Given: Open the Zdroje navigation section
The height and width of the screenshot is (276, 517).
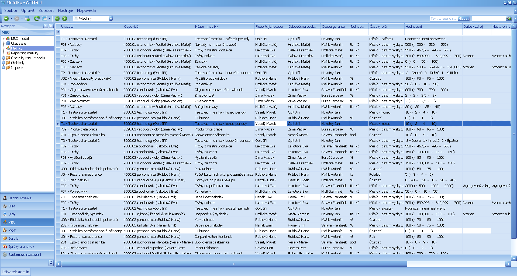Looking at the screenshot, I should (x=27, y=238).
